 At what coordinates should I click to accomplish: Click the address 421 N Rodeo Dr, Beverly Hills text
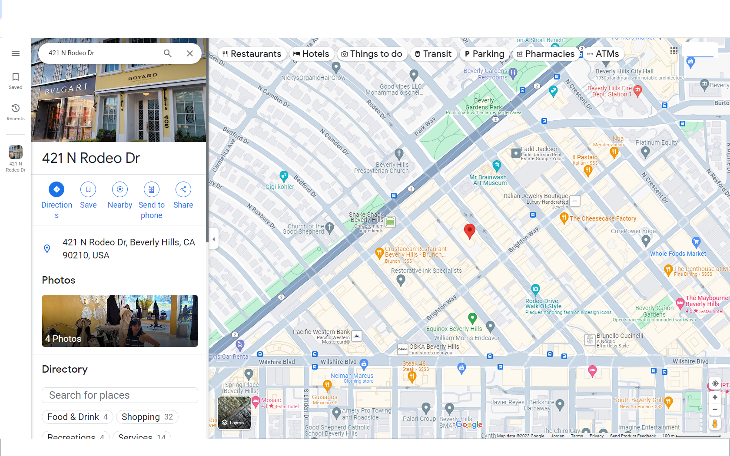tap(129, 249)
